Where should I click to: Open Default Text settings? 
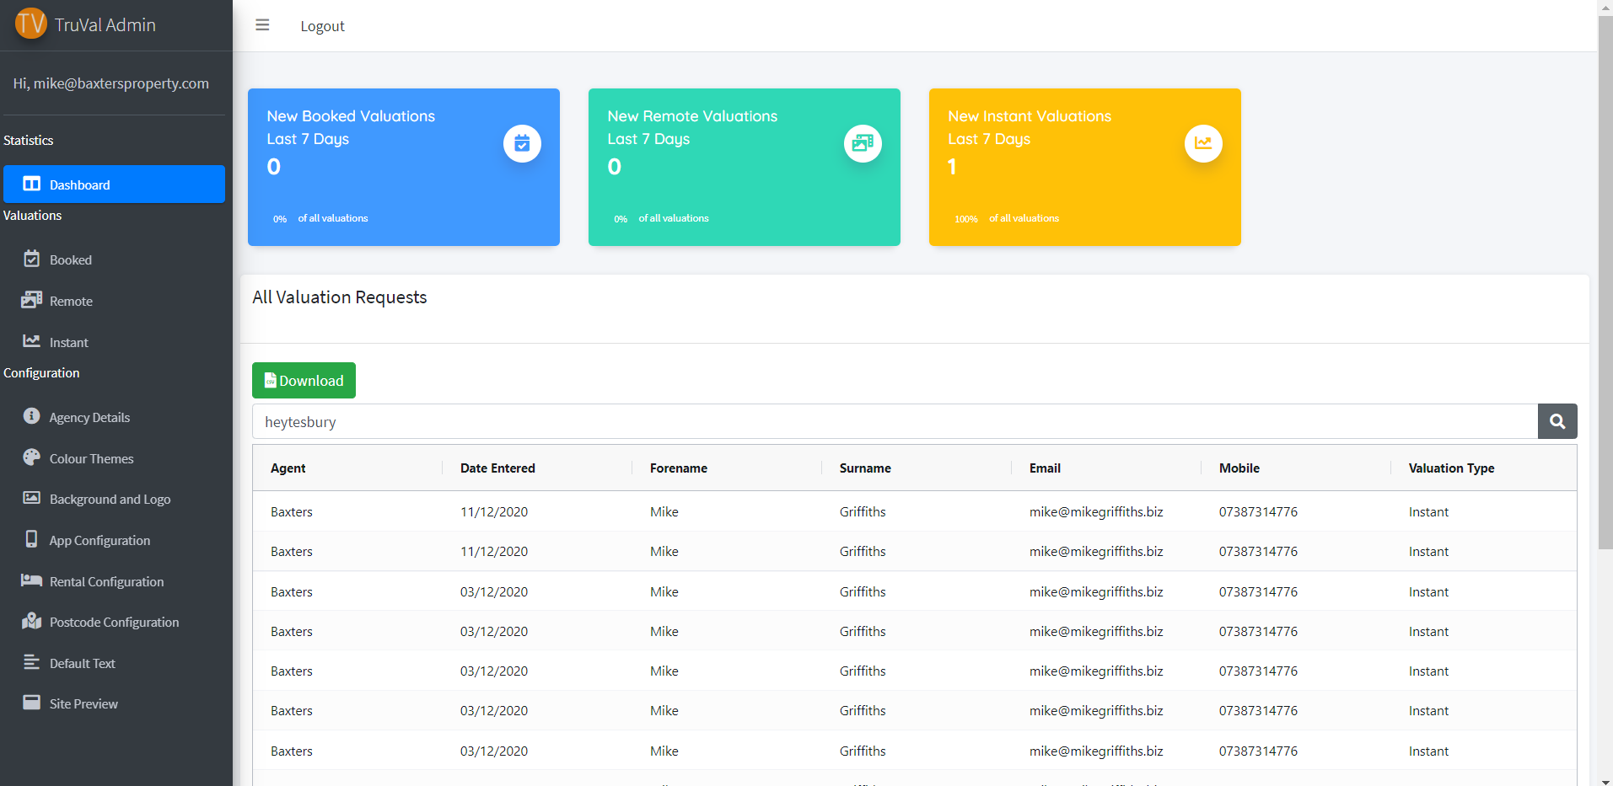[x=114, y=663]
